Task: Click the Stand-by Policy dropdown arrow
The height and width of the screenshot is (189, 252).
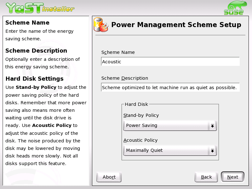Action: (x=212, y=125)
